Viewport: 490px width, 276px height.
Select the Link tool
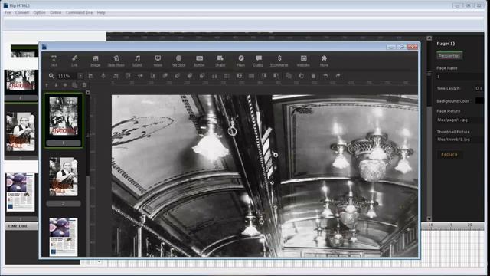[x=74, y=61]
